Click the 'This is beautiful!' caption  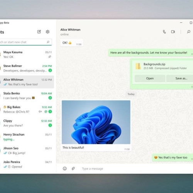[73, 147]
